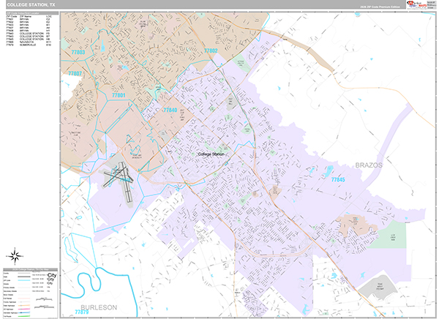Click the ZIP code 77845 label

(337, 179)
